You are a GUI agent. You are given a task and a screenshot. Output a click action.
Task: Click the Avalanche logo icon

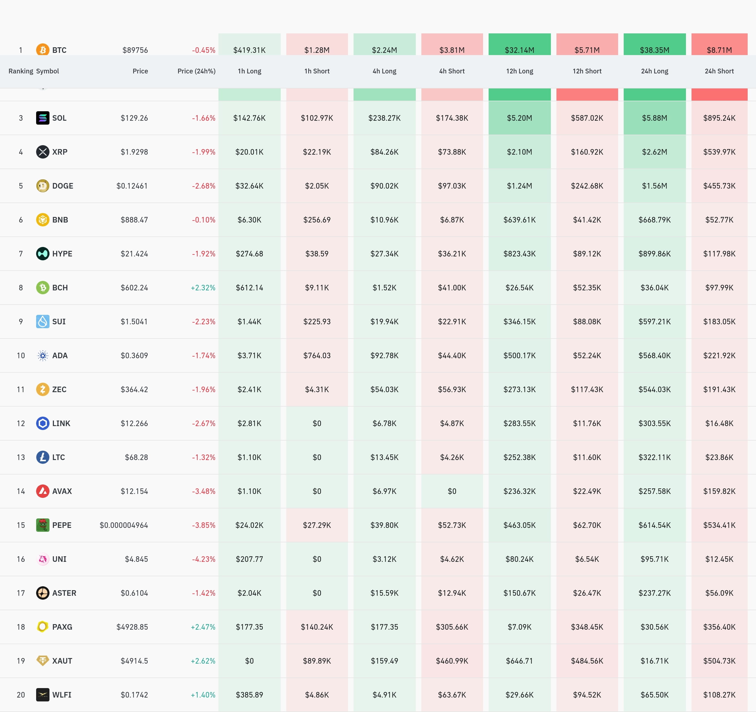tap(43, 491)
